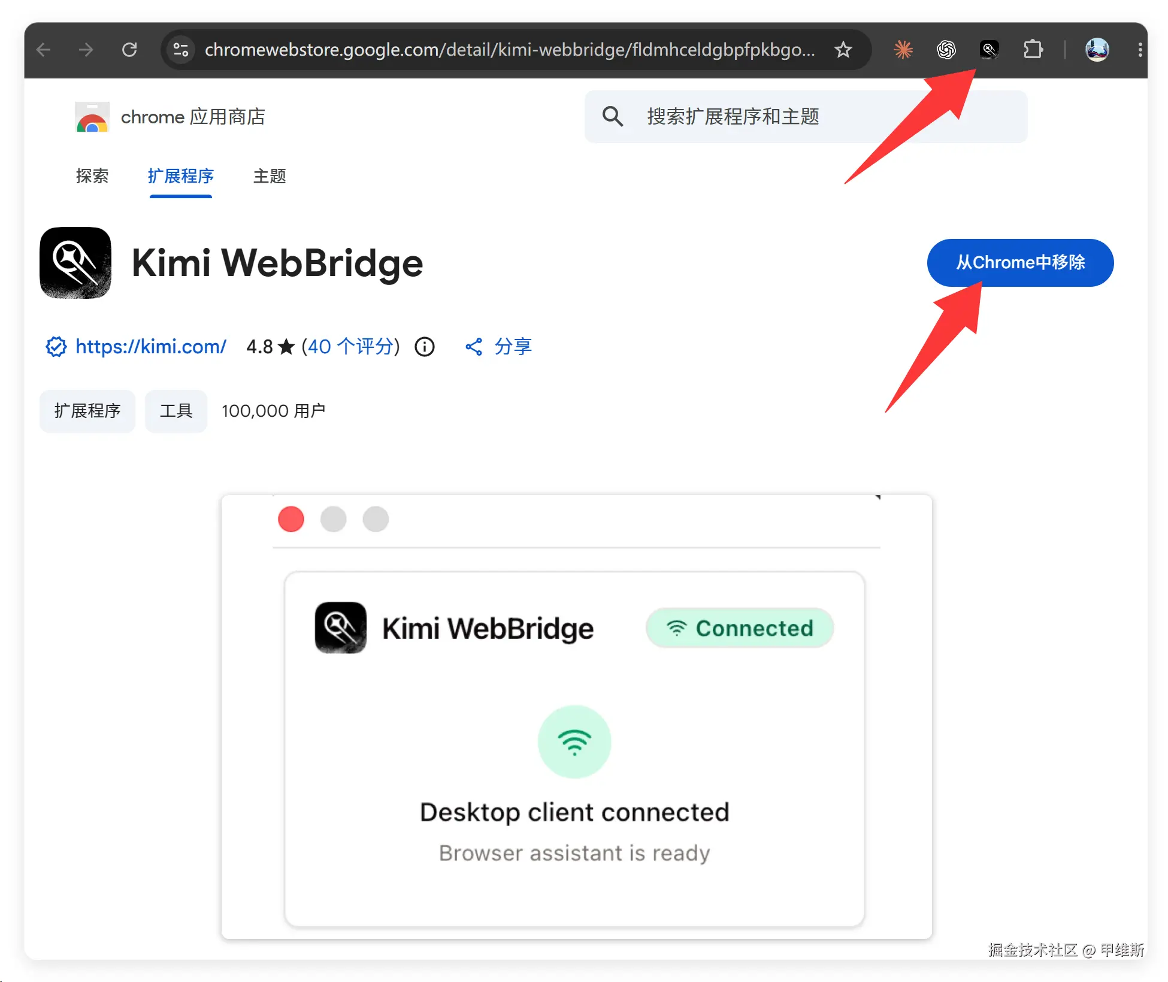Click the verified publisher badge icon
The image size is (1168, 982).
56,347
